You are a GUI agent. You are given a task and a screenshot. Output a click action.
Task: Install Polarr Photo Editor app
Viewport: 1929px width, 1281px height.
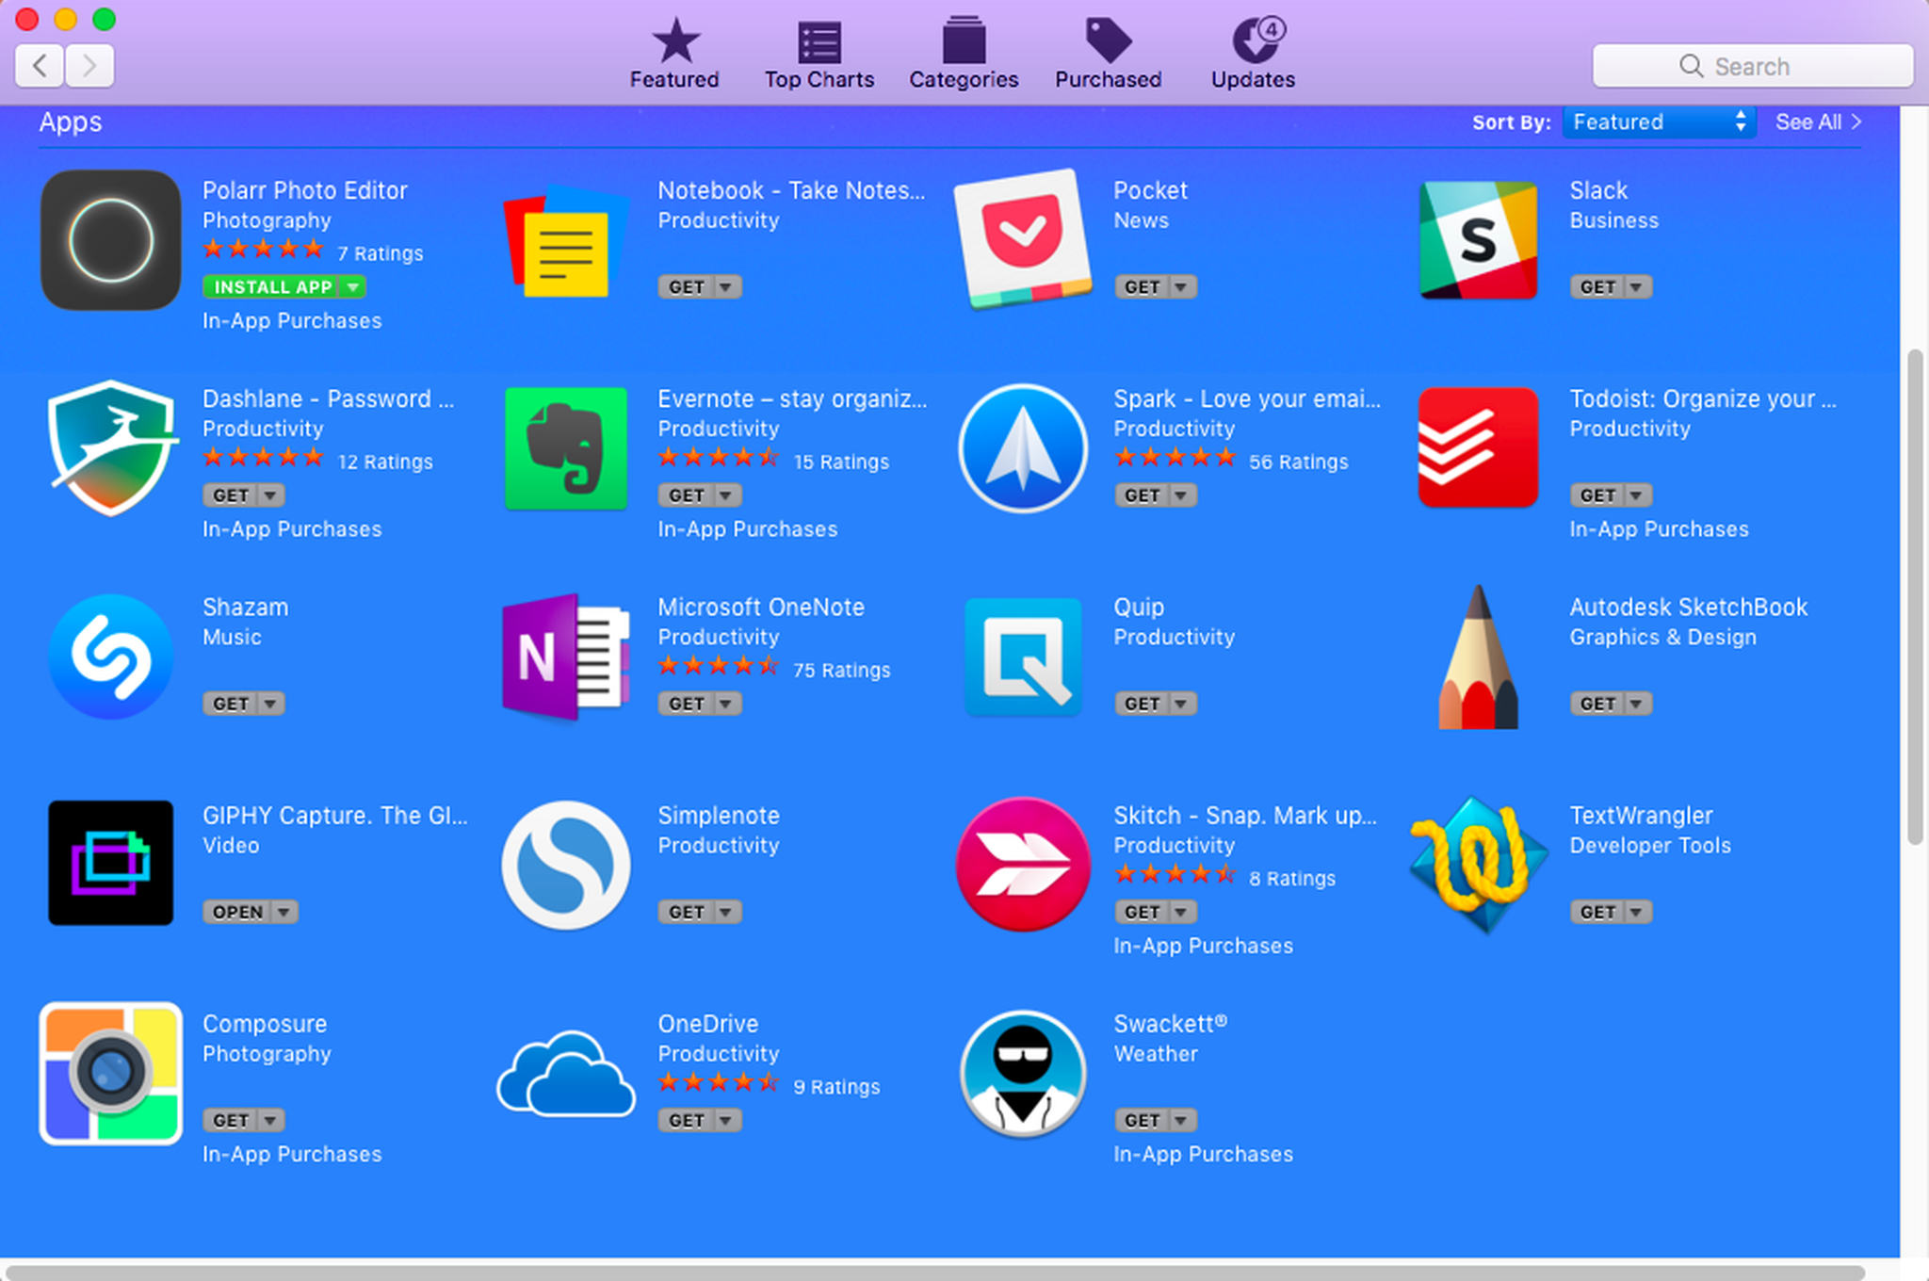(266, 287)
